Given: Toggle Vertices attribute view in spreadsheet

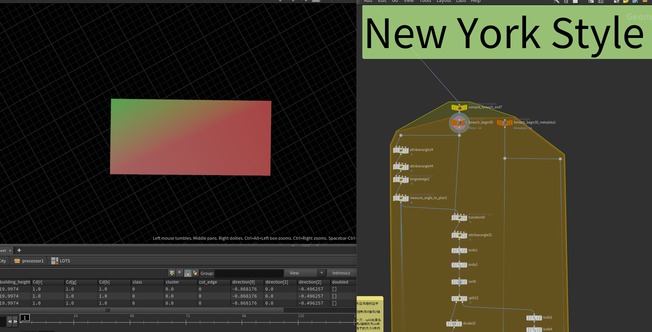Looking at the screenshot, I should pos(180,273).
